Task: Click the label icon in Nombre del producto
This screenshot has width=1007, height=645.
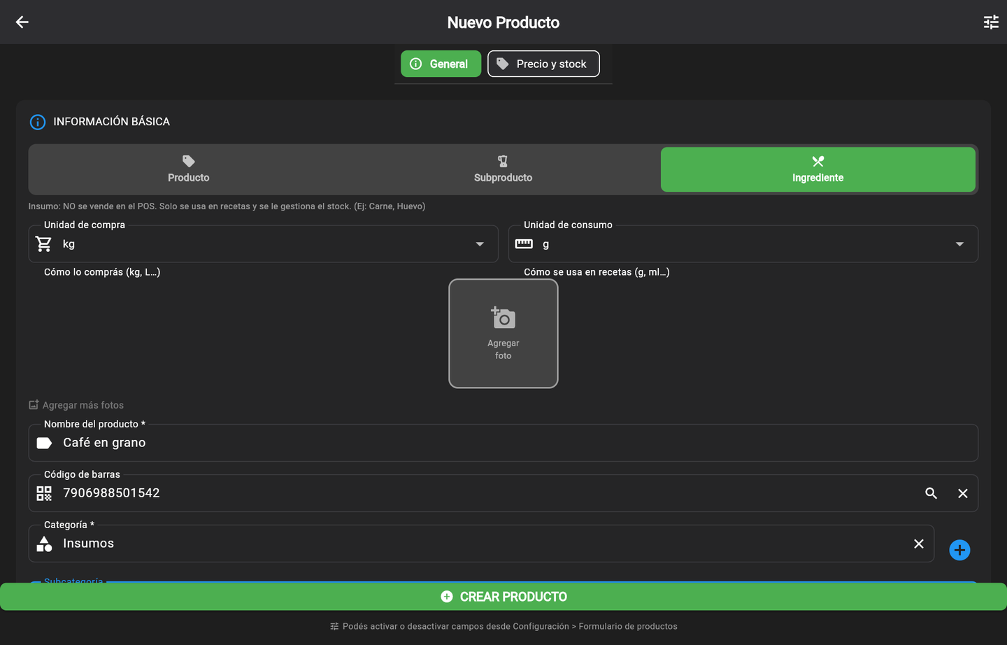Action: tap(44, 443)
